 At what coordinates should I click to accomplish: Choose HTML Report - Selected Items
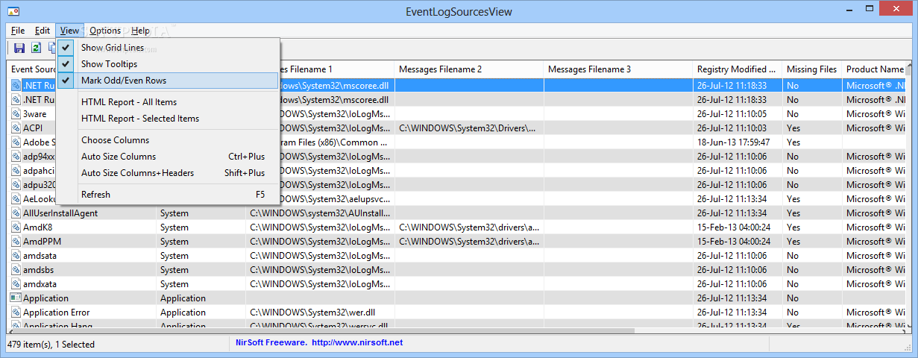coord(168,119)
